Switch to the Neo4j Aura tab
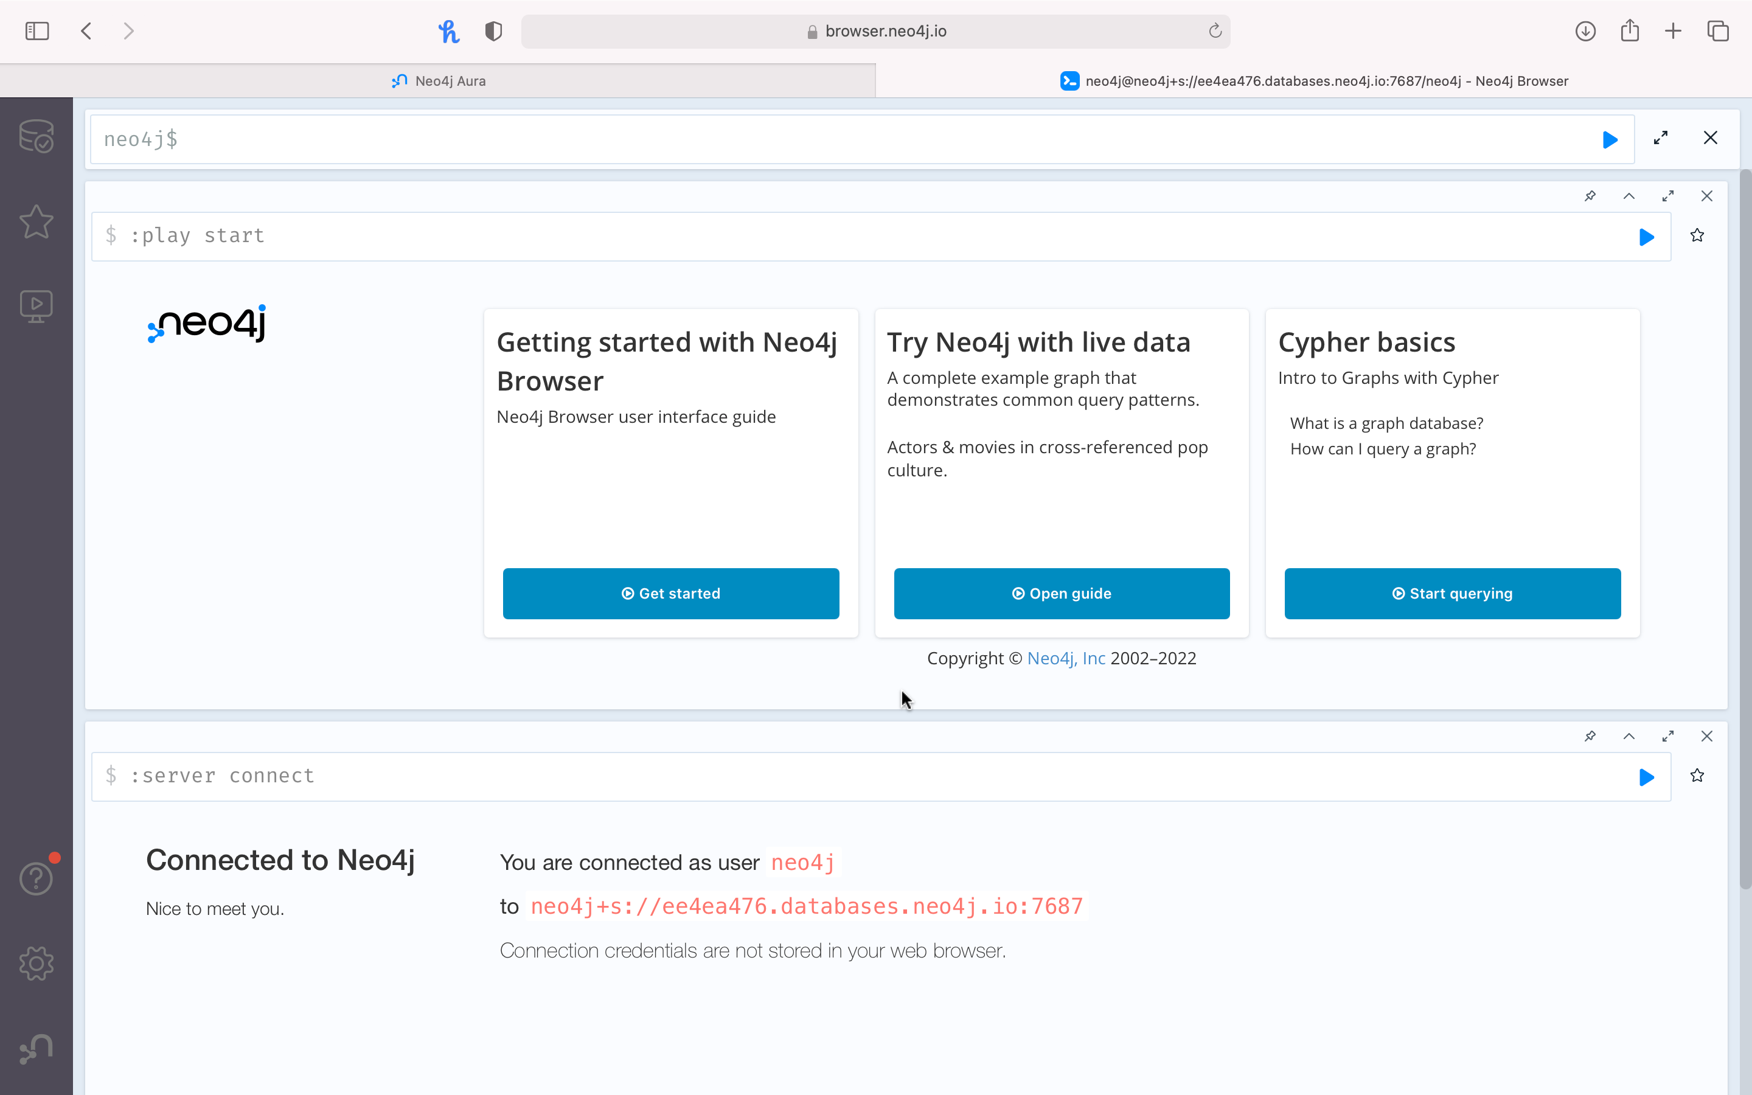The height and width of the screenshot is (1095, 1752). [x=438, y=81]
